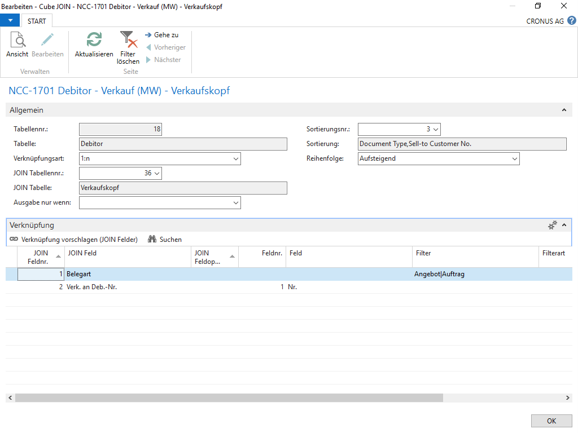Click the Ansicht (view) icon
This screenshot has width=578, height=433.
(x=17, y=40)
